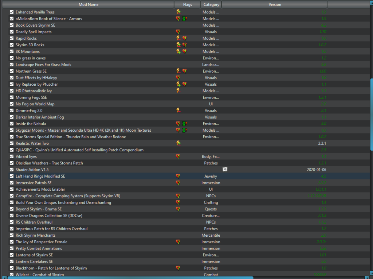Click the red lightning flag on DimmerFog 2.0
Screen dimensions: 373x279
tap(178, 111)
